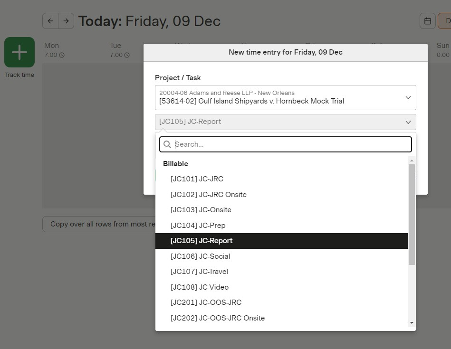The height and width of the screenshot is (349, 451).
Task: Choose [JC102] JC-JRC Onsite option
Action: click(208, 195)
